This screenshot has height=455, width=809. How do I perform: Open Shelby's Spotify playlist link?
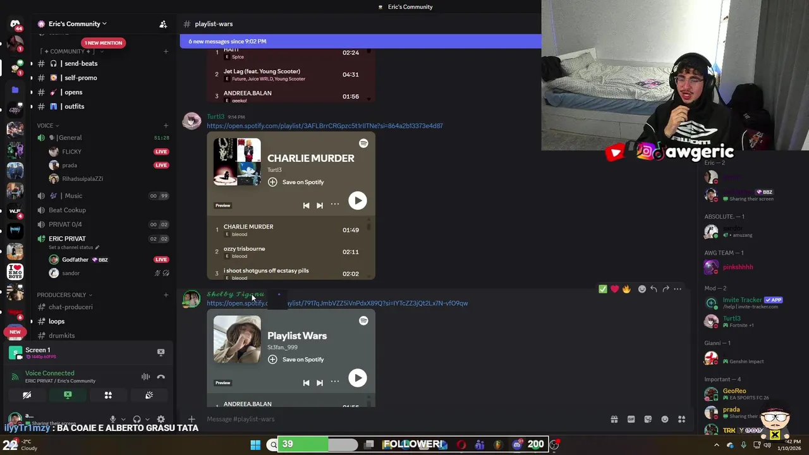tap(337, 303)
